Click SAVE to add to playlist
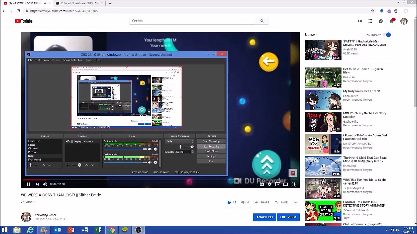The image size is (417, 234). (x=281, y=203)
